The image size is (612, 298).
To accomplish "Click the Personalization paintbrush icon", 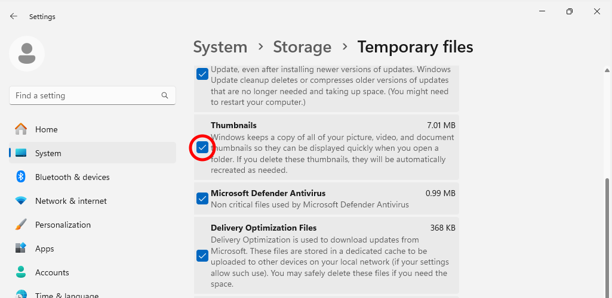I will coord(21,225).
